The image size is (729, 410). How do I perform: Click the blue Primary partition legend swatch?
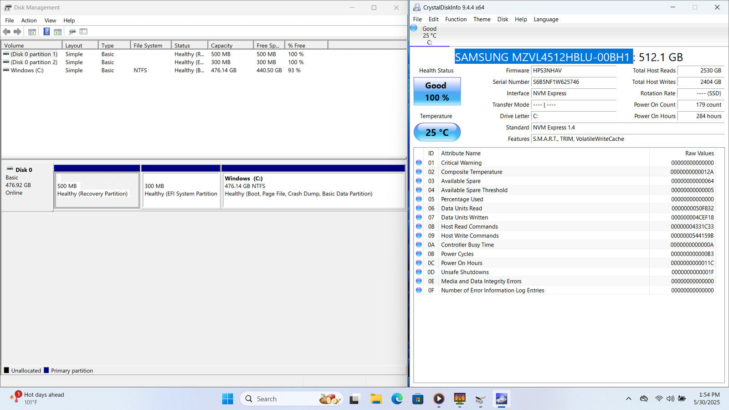pyautogui.click(x=46, y=370)
